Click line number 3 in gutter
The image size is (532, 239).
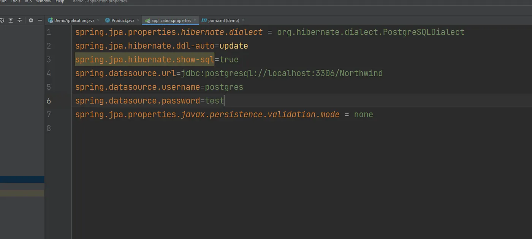pos(49,60)
